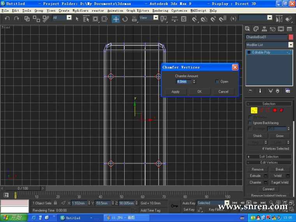Viewport: 296px width, 222px height.
Task: Select Polygon sub-object mode icon
Action: pos(275,110)
